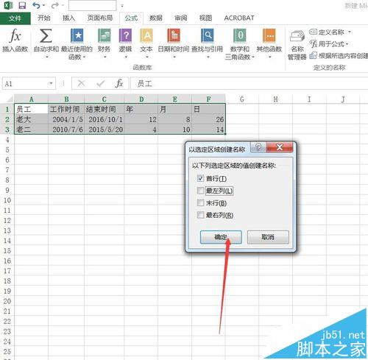This screenshot has height=360, width=368.
Task: Expand the 用于公式 dropdown
Action: click(x=347, y=44)
